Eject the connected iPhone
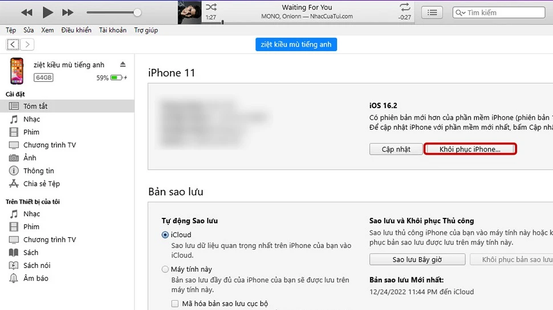 123,64
